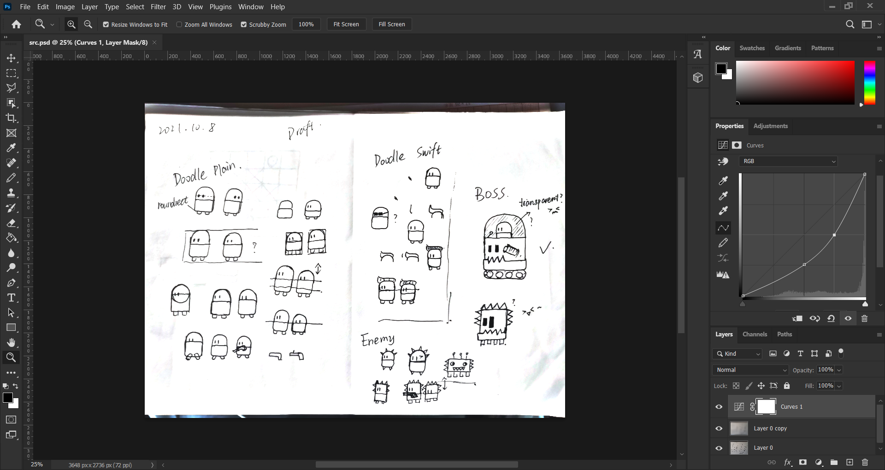This screenshot has height=470, width=885.
Task: Open the RGB channel dropdown in Curves
Action: pos(788,161)
